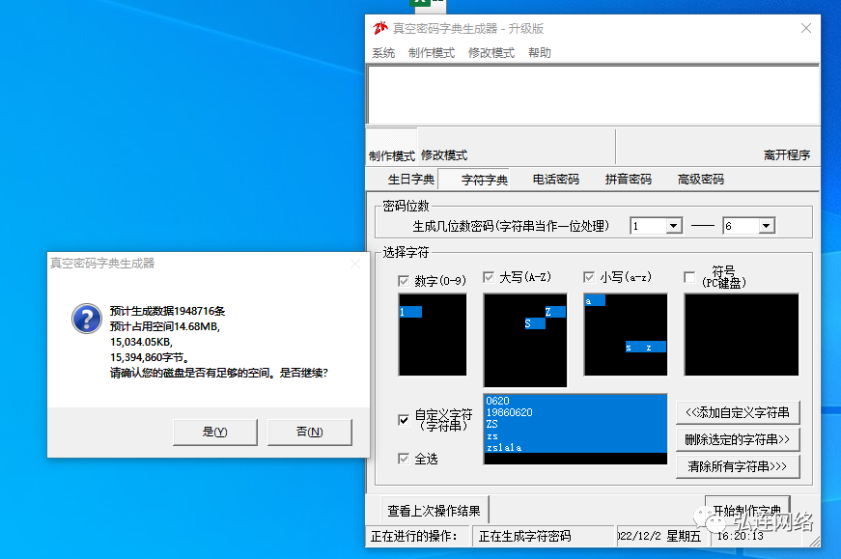The width and height of the screenshot is (841, 559).
Task: Click the large empty text area at top
Action: pos(593,95)
